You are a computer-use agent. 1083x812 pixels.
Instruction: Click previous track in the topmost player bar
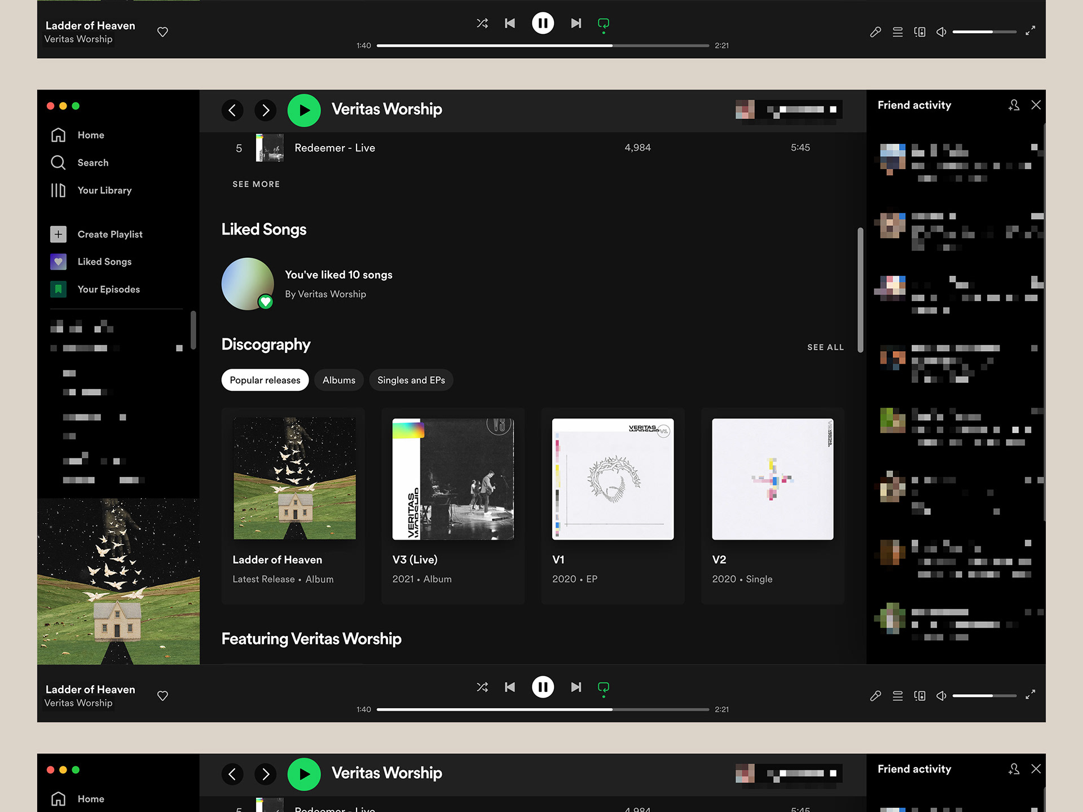pos(510,23)
